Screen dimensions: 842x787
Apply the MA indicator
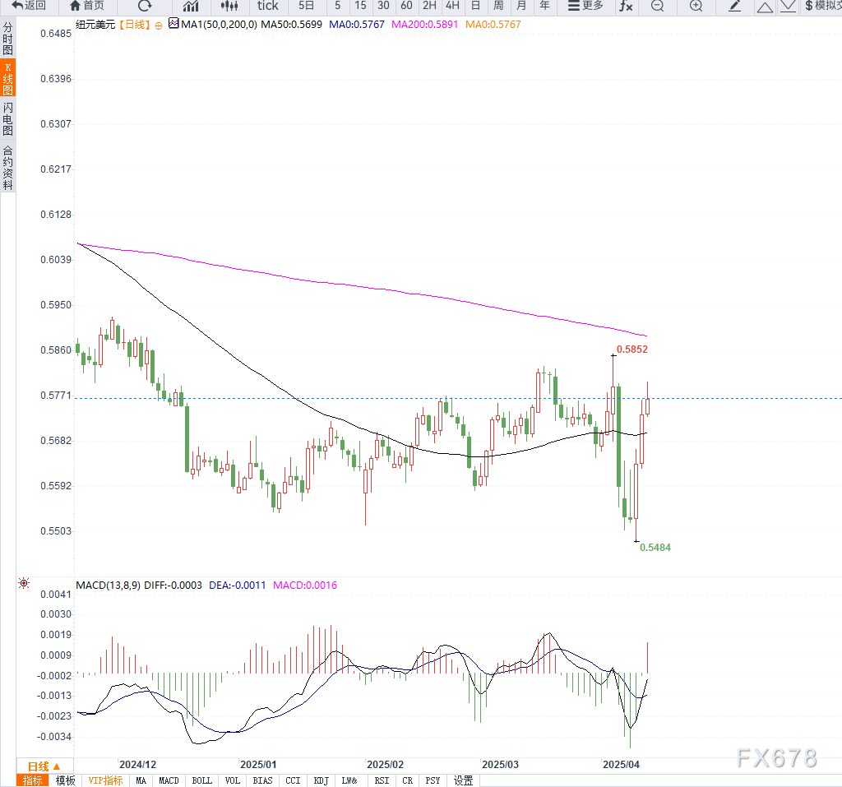[x=141, y=780]
